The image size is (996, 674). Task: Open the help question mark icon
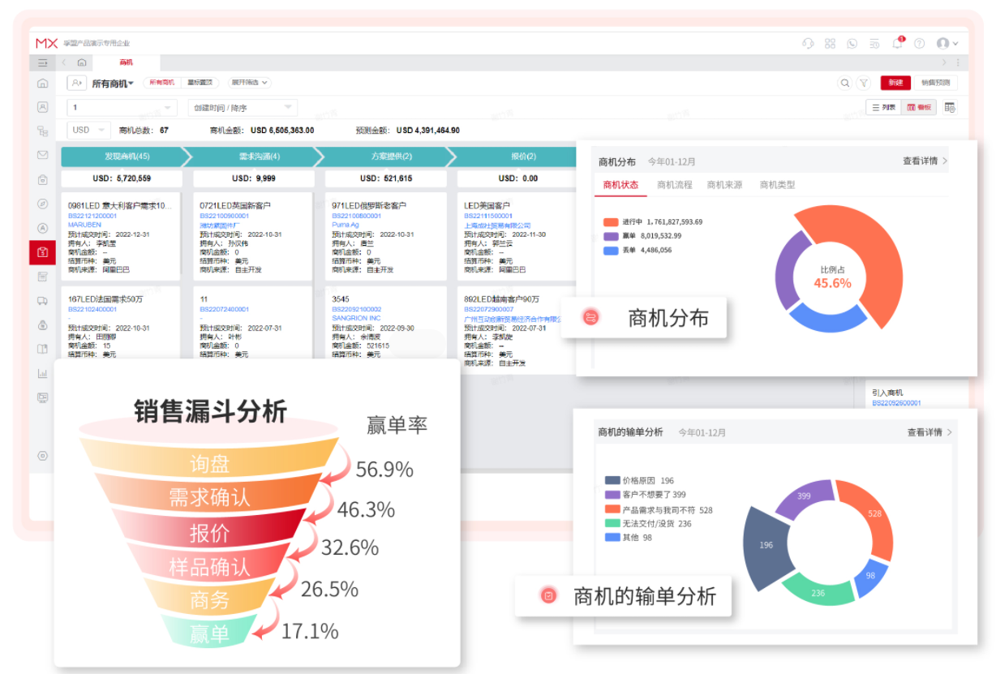pyautogui.click(x=919, y=43)
